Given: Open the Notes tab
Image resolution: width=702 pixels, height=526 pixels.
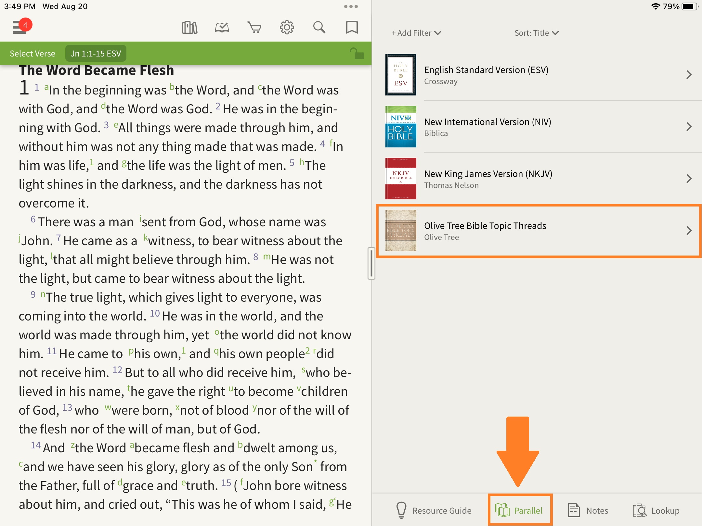Looking at the screenshot, I should pos(588,510).
